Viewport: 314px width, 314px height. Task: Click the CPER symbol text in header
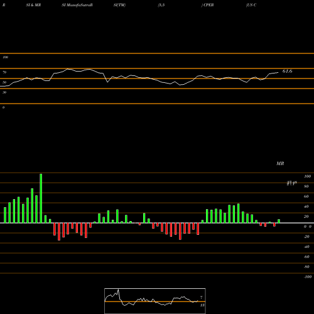pos(208,5)
